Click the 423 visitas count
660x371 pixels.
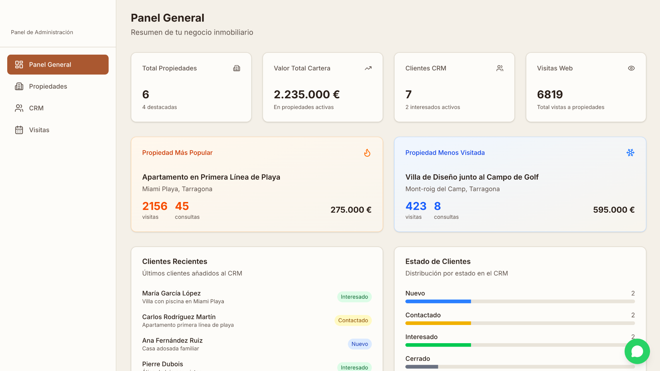[x=416, y=206]
